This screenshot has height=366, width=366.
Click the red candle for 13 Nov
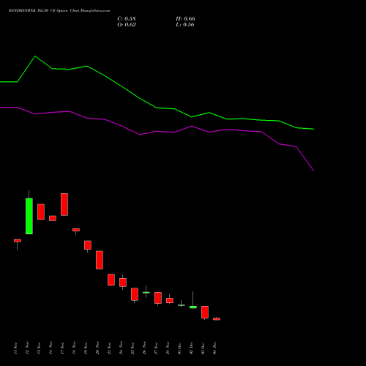tap(41, 212)
